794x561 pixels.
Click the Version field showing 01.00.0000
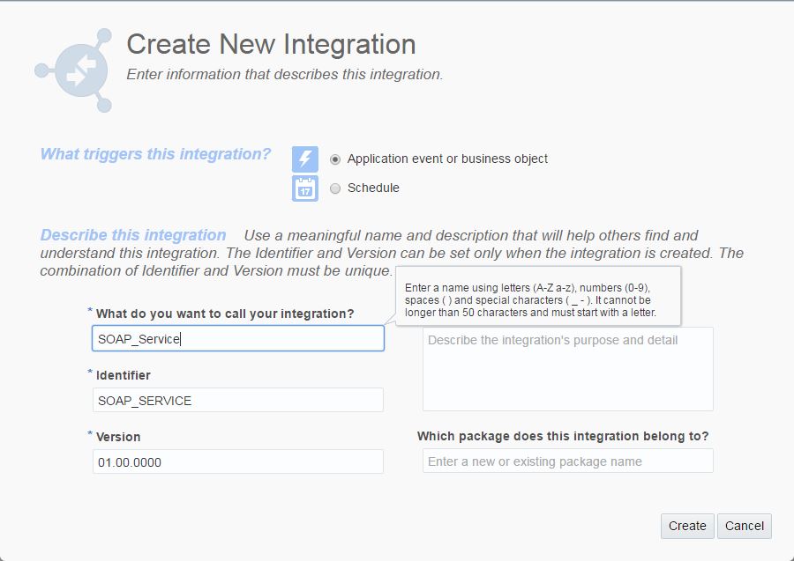pyautogui.click(x=237, y=461)
